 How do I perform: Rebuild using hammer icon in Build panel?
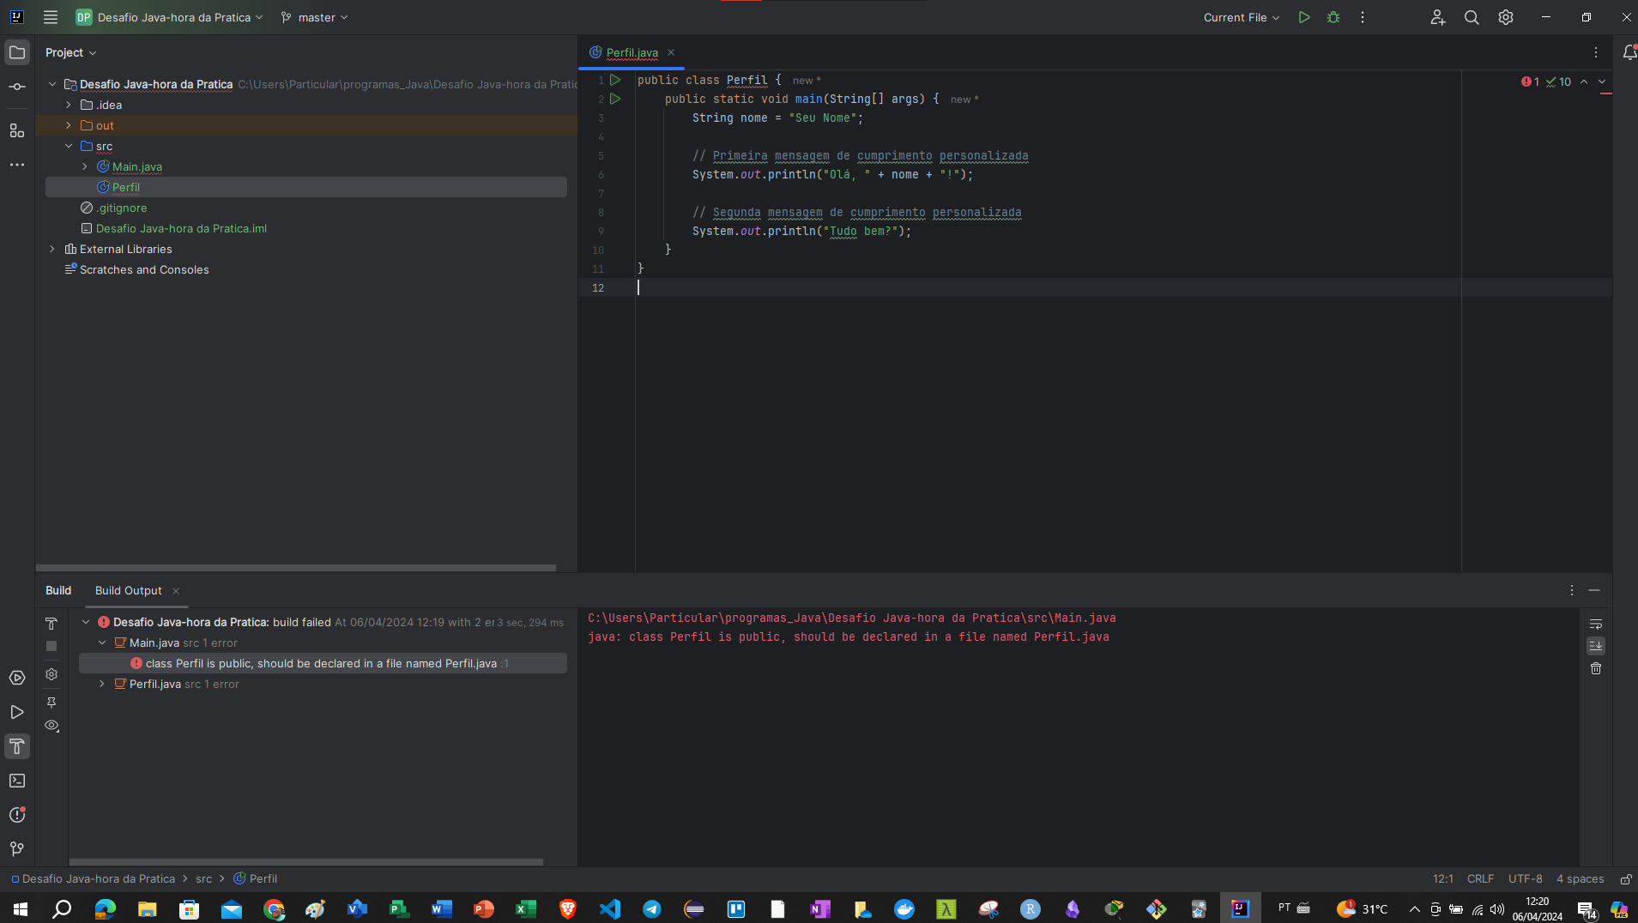51,624
